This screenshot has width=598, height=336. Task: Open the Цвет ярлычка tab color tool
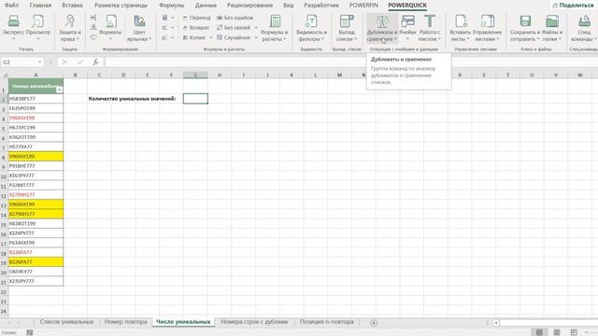[x=139, y=28]
